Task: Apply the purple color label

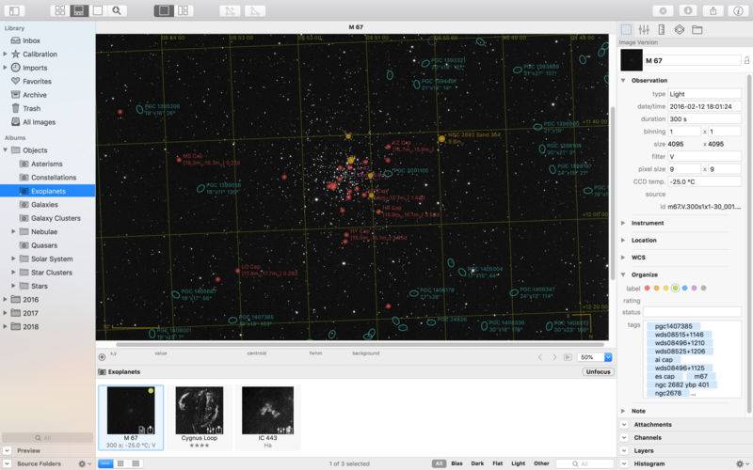Action: pyautogui.click(x=695, y=289)
